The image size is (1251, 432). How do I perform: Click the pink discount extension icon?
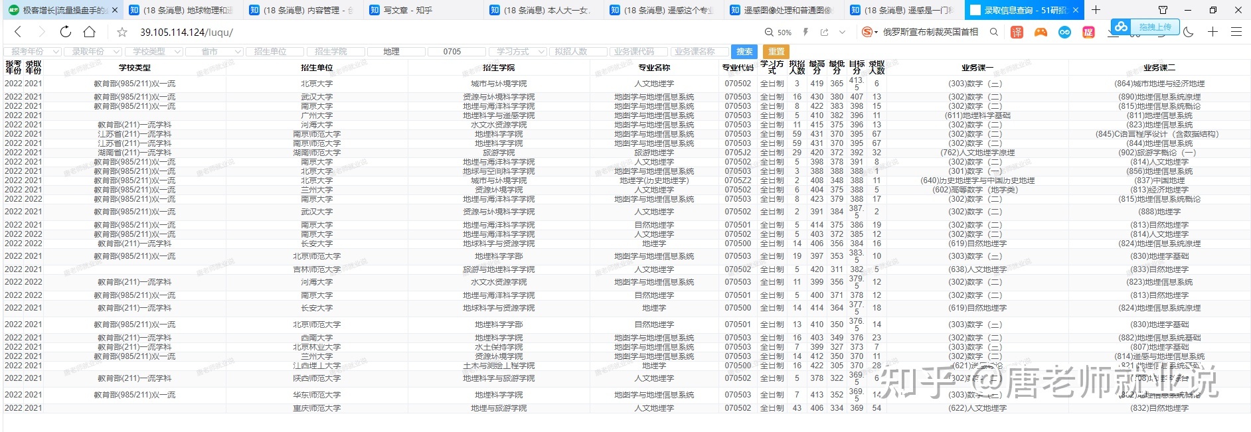click(x=1088, y=32)
